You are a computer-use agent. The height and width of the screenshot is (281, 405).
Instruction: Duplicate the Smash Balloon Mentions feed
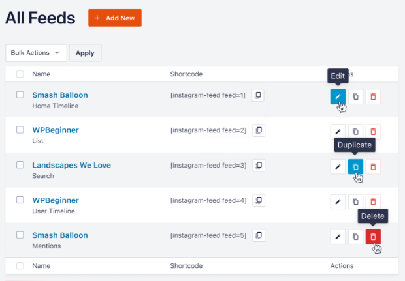(355, 237)
